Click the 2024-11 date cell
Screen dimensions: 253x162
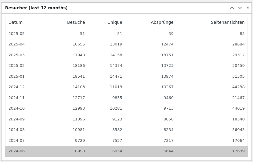click(17, 98)
